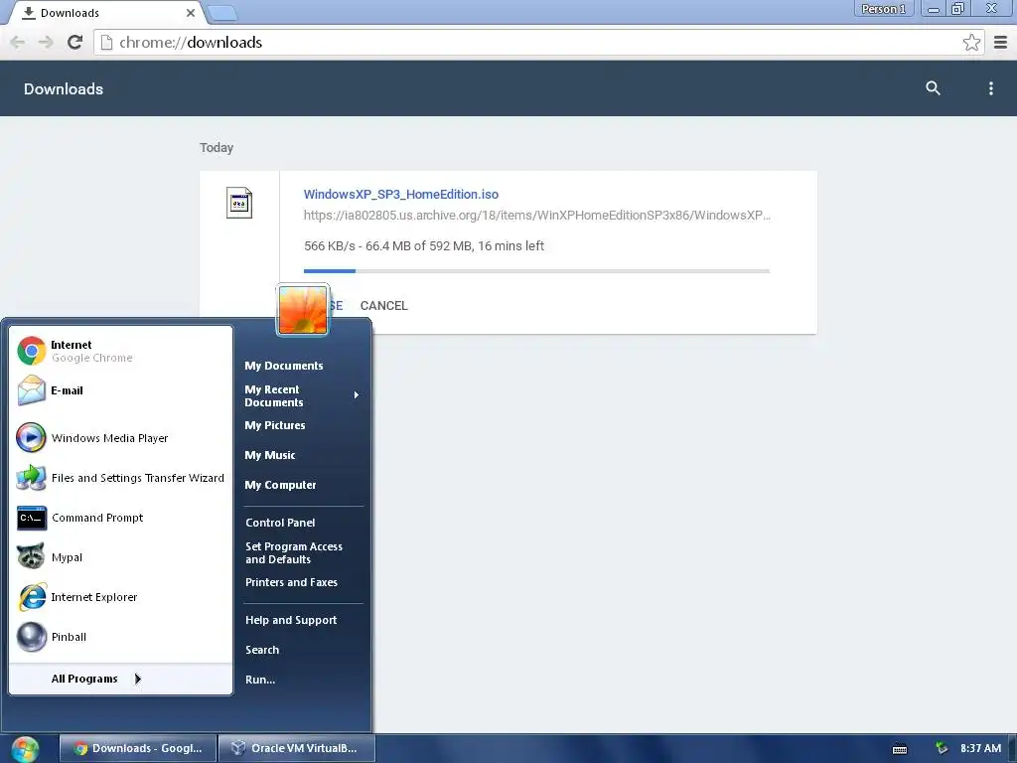Image resolution: width=1017 pixels, height=763 pixels.
Task: Open My Documents
Action: pyautogui.click(x=283, y=366)
